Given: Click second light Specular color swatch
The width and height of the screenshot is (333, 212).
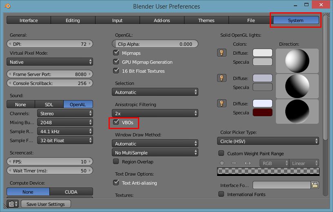Looking at the screenshot, I should point(262,87).
